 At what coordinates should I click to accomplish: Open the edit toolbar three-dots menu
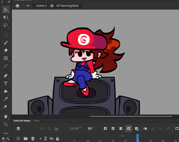6,133
